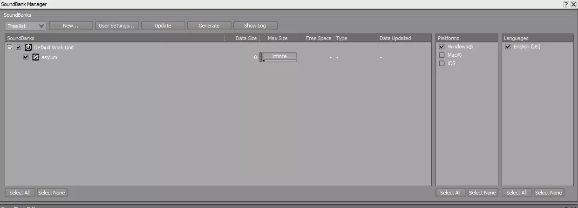
Task: Uncheck the English (US) language checkbox
Action: (508, 47)
